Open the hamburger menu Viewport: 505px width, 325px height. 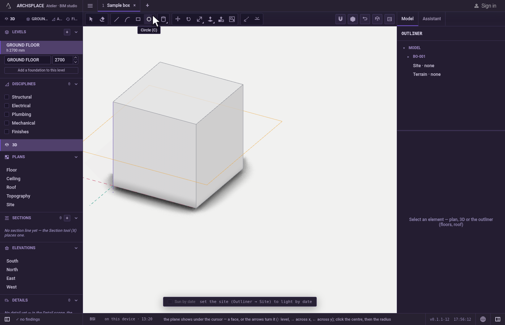click(90, 6)
